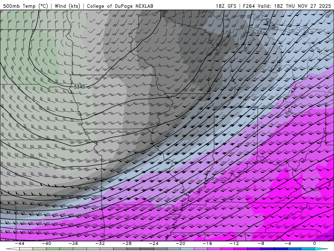This screenshot has height=251, width=334.
Task: Click the 0 colorbar tick label
Action: coord(314,243)
